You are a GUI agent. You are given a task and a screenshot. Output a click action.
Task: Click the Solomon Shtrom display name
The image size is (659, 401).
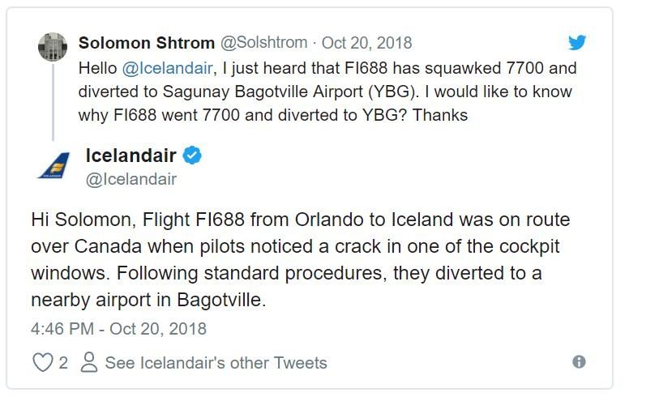pyautogui.click(x=147, y=43)
